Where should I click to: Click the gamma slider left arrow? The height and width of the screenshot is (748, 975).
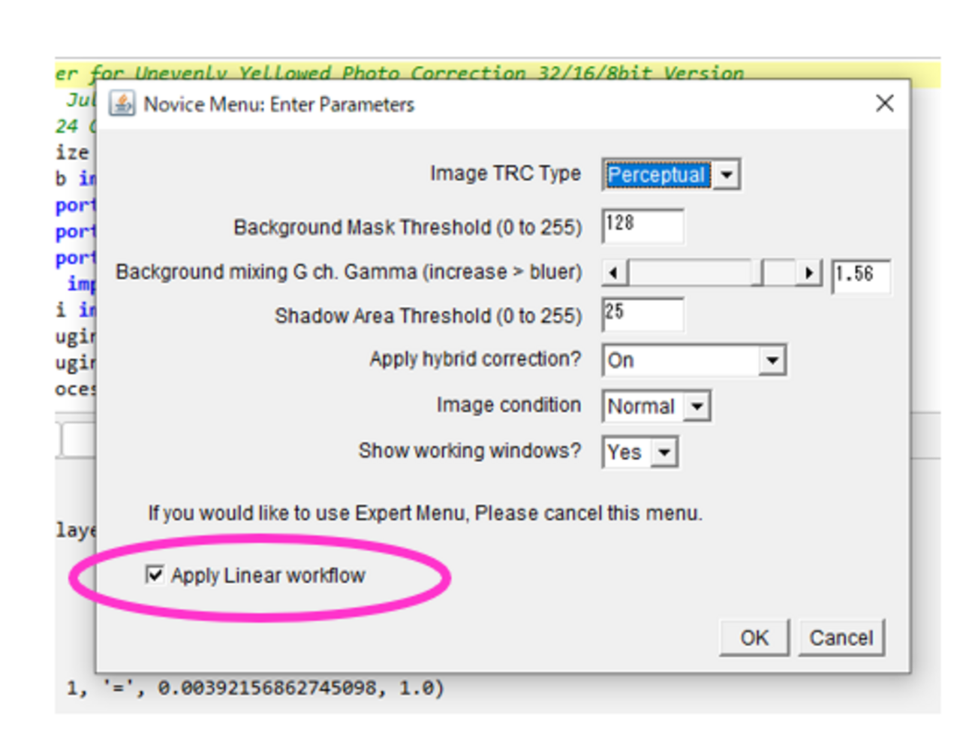615,273
